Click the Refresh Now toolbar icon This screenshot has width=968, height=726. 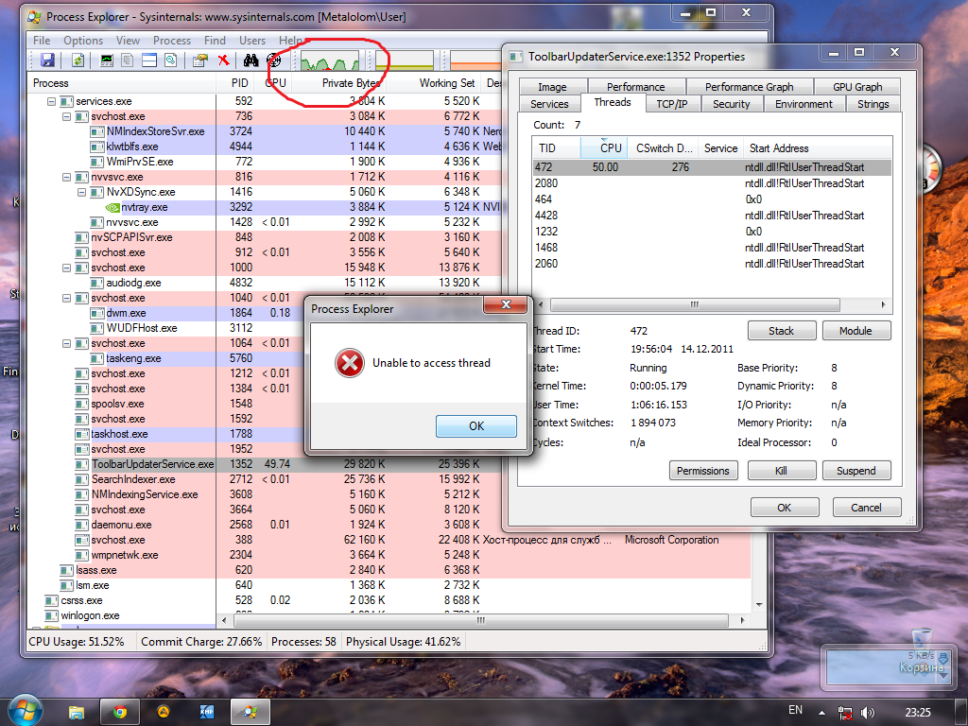(78, 60)
